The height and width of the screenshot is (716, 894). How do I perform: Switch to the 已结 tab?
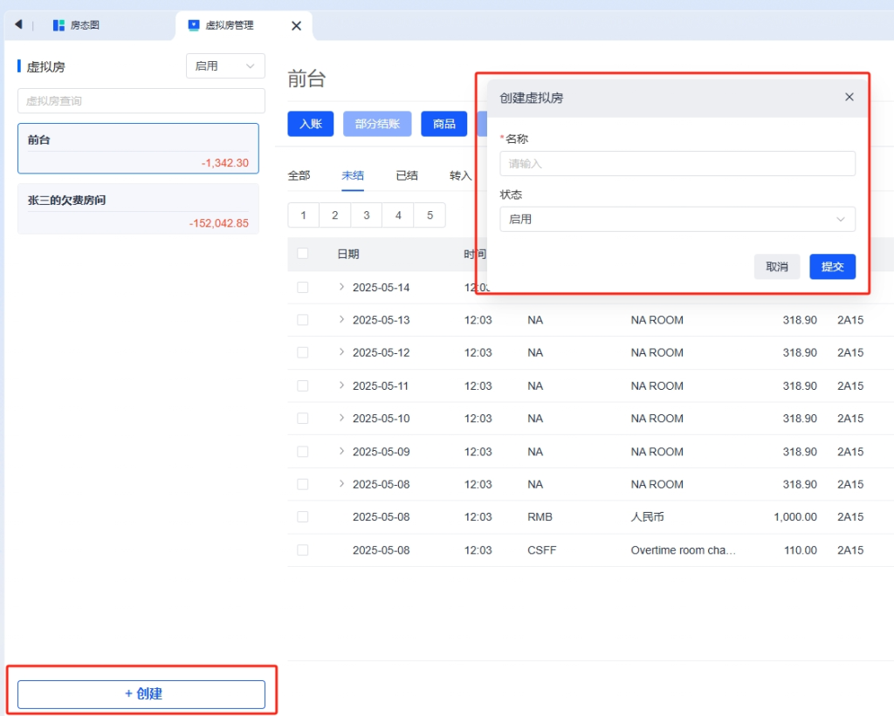(x=407, y=175)
